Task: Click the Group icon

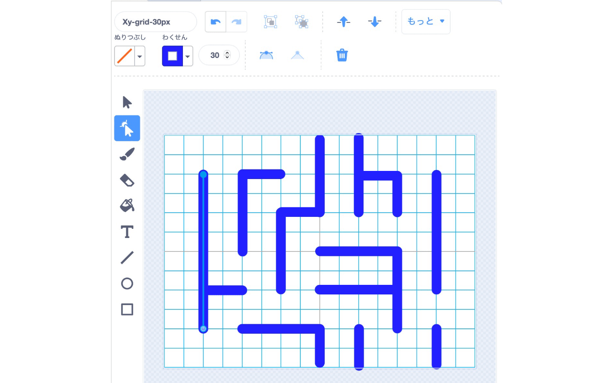Action: (x=271, y=22)
